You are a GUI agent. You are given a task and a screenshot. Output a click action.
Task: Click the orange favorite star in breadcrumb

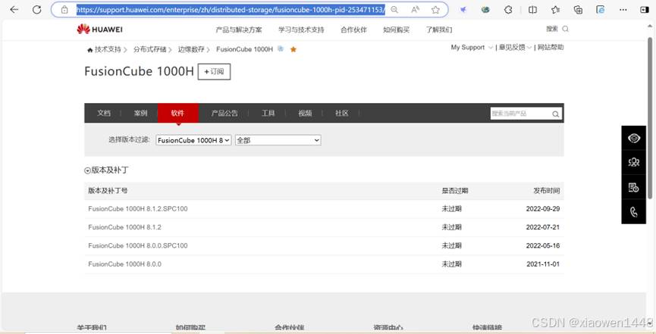point(293,49)
